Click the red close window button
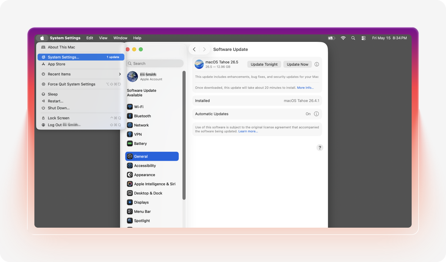446x262 pixels. click(x=127, y=49)
